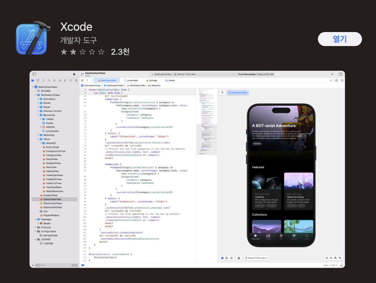This screenshot has height=283, width=376.
Task: Expand the visionOS folder
Action: click(x=41, y=143)
